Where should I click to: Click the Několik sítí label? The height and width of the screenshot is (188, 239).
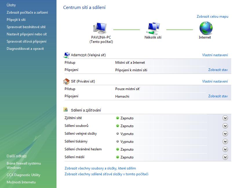pos(153,37)
